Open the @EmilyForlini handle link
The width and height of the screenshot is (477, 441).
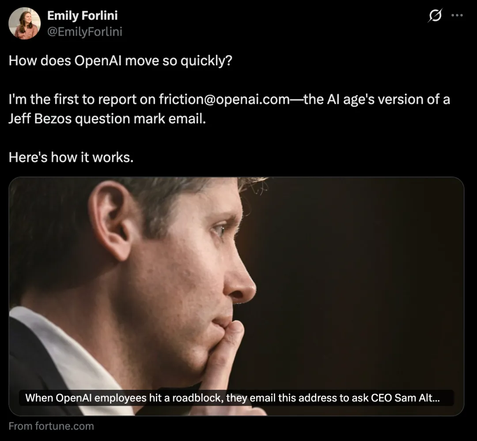[85, 32]
